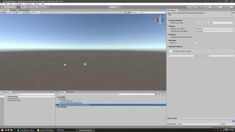This screenshot has width=235, height=132.
Task: Open the Layers dropdown
Action: (x=218, y=7)
